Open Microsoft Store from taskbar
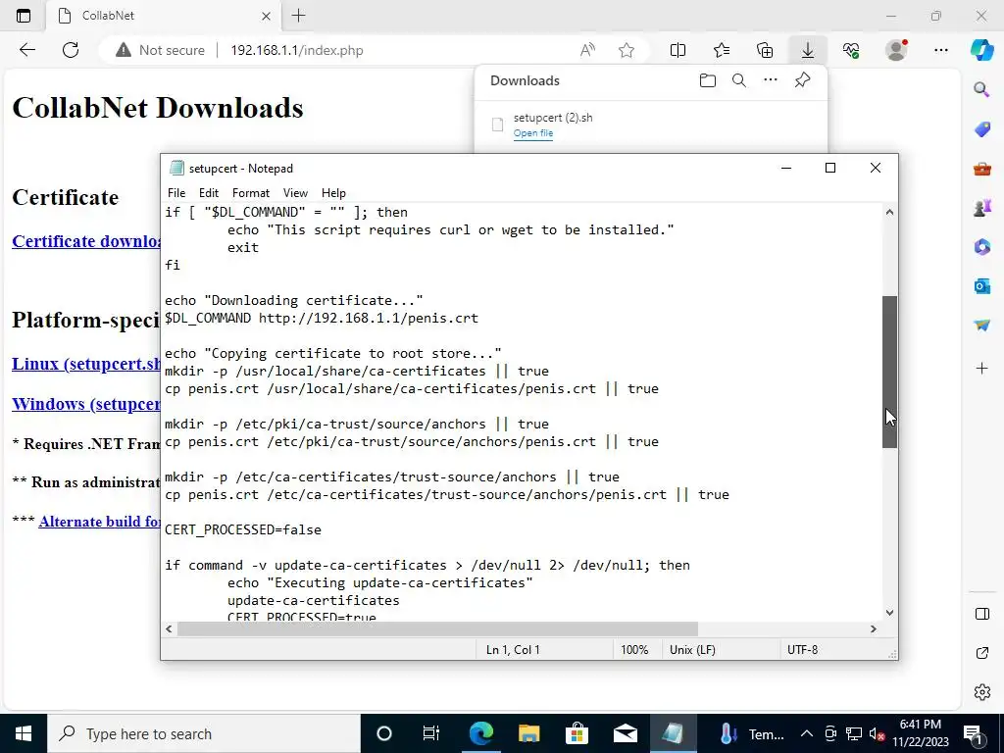The width and height of the screenshot is (1004, 753). pyautogui.click(x=577, y=733)
